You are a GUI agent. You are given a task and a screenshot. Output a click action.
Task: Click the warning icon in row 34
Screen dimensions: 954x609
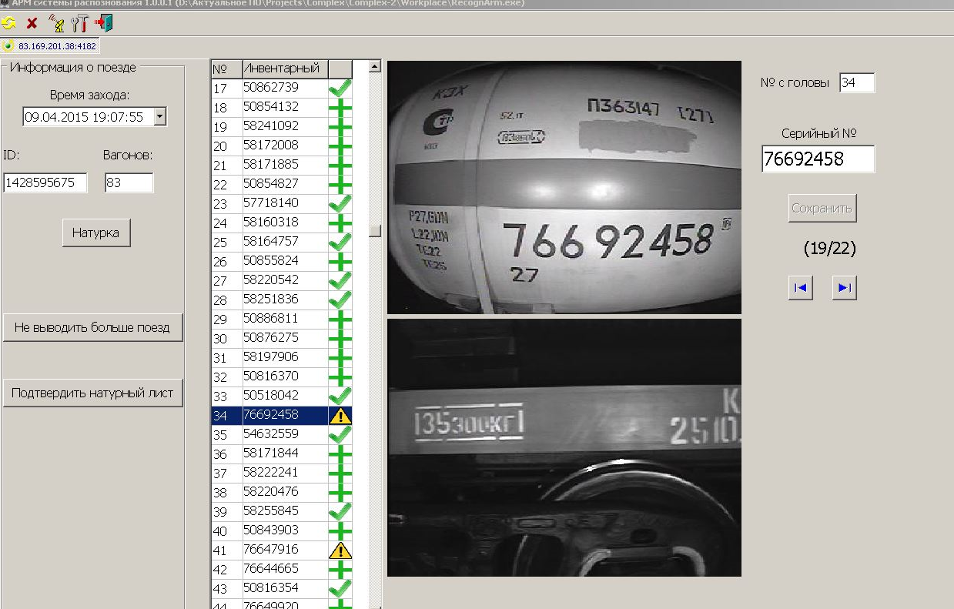(340, 416)
